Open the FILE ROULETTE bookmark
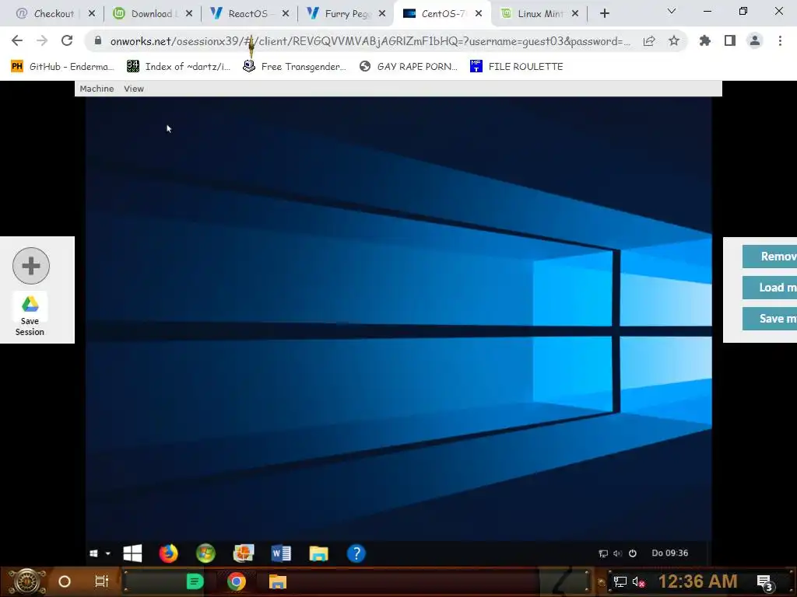Viewport: 797px width, 597px height. [517, 67]
